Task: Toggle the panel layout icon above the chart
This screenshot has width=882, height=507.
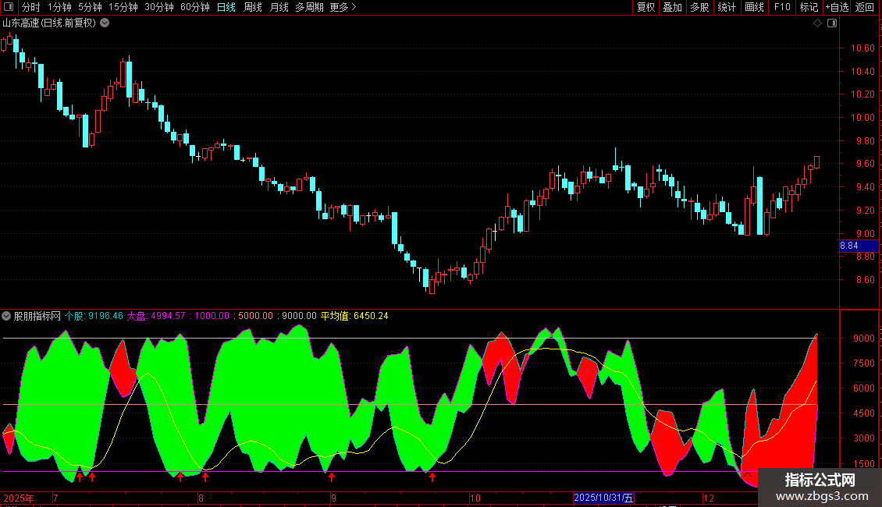Action: click(x=832, y=23)
